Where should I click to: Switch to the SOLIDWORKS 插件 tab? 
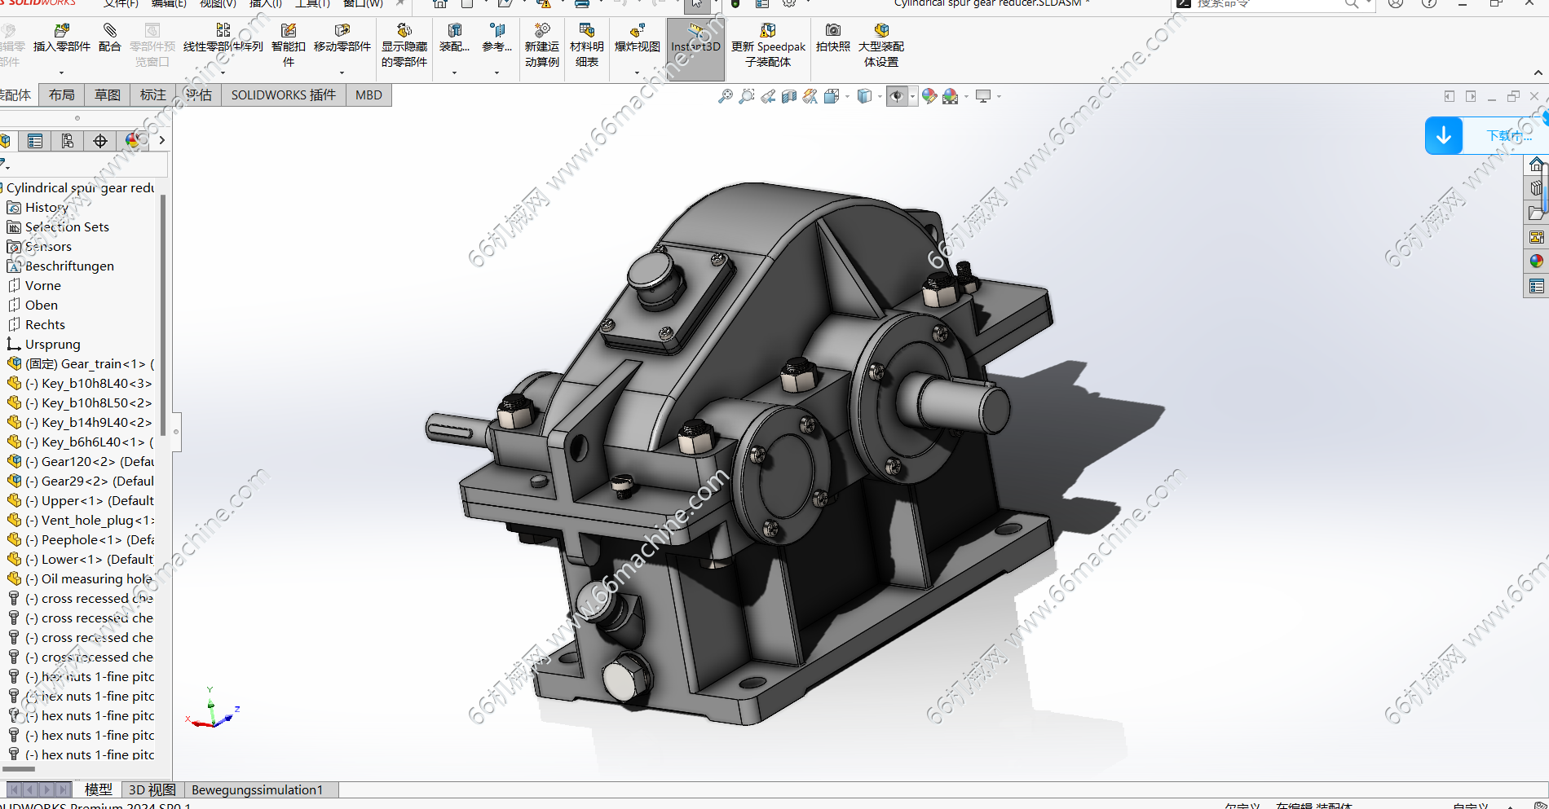pos(284,95)
